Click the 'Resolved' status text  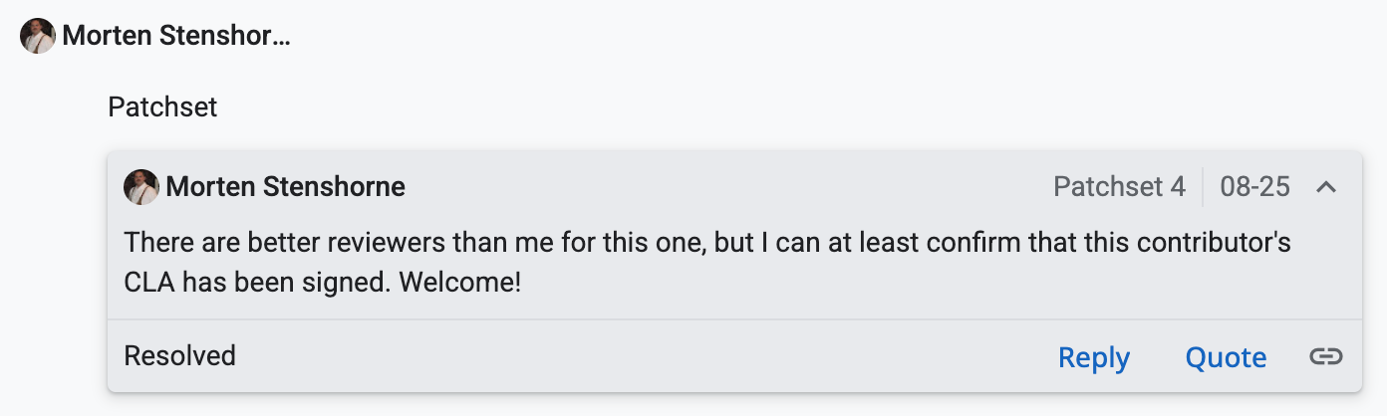(179, 356)
